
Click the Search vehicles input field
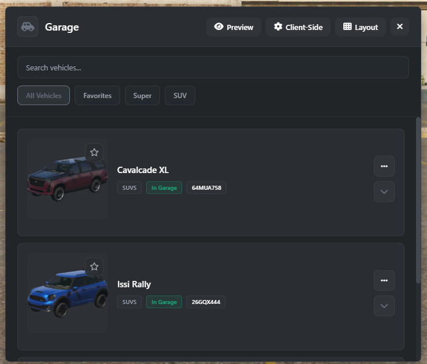[x=213, y=67]
